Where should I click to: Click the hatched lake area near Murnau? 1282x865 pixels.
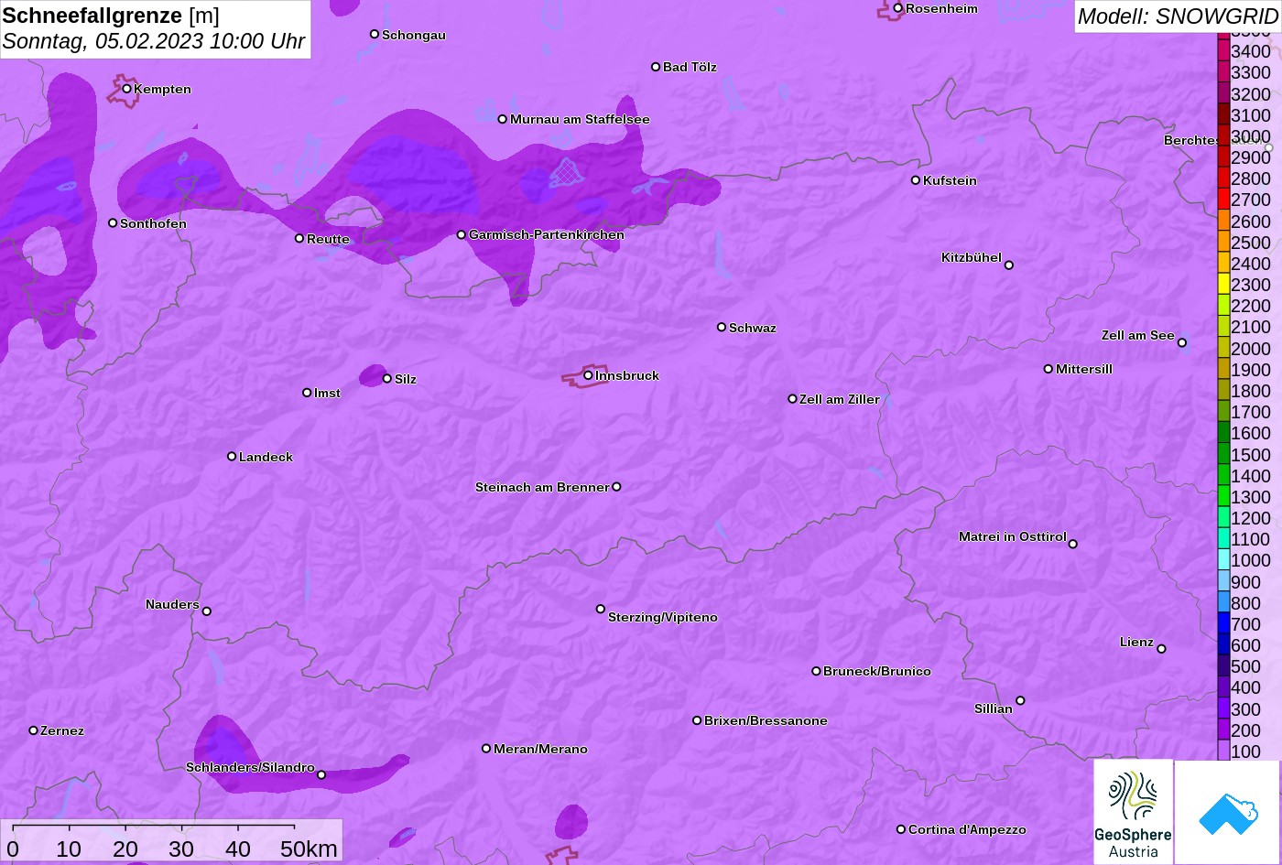(567, 172)
